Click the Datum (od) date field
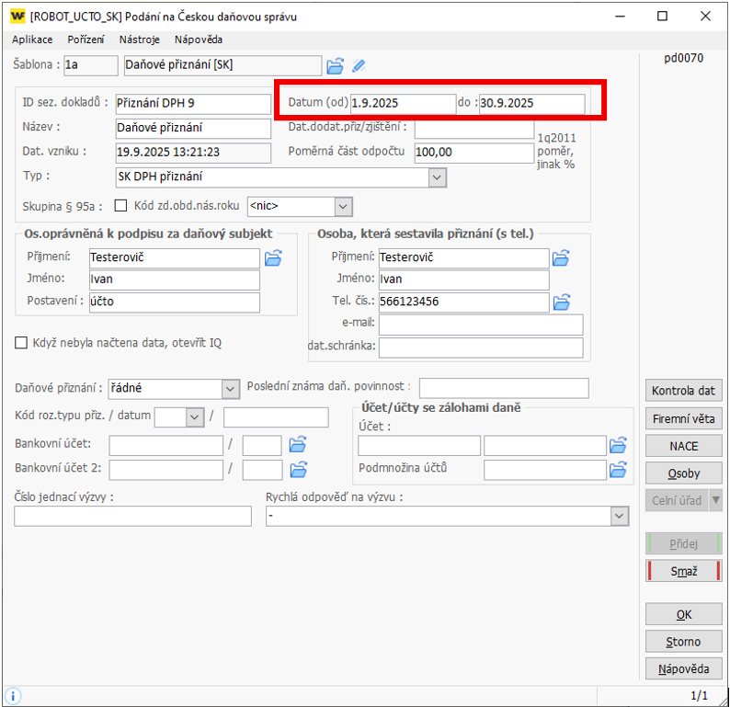Image resolution: width=730 pixels, height=707 pixels. point(403,103)
